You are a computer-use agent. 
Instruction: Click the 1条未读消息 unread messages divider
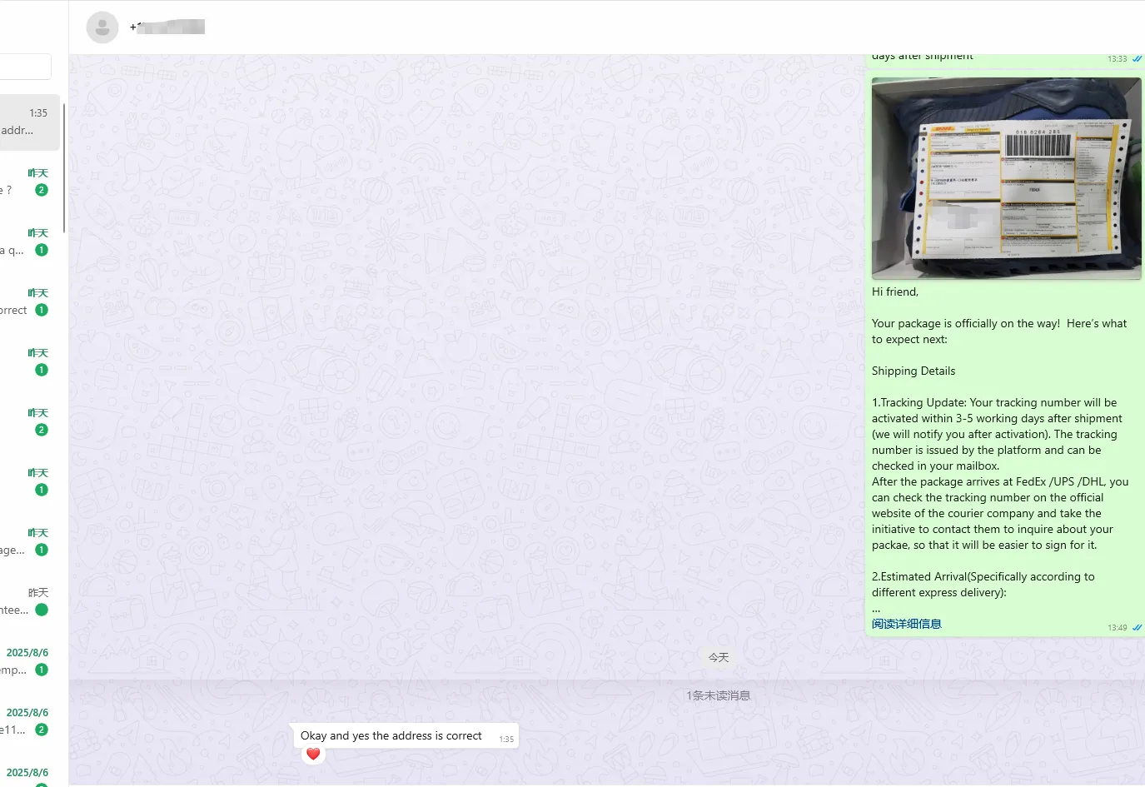pos(718,695)
